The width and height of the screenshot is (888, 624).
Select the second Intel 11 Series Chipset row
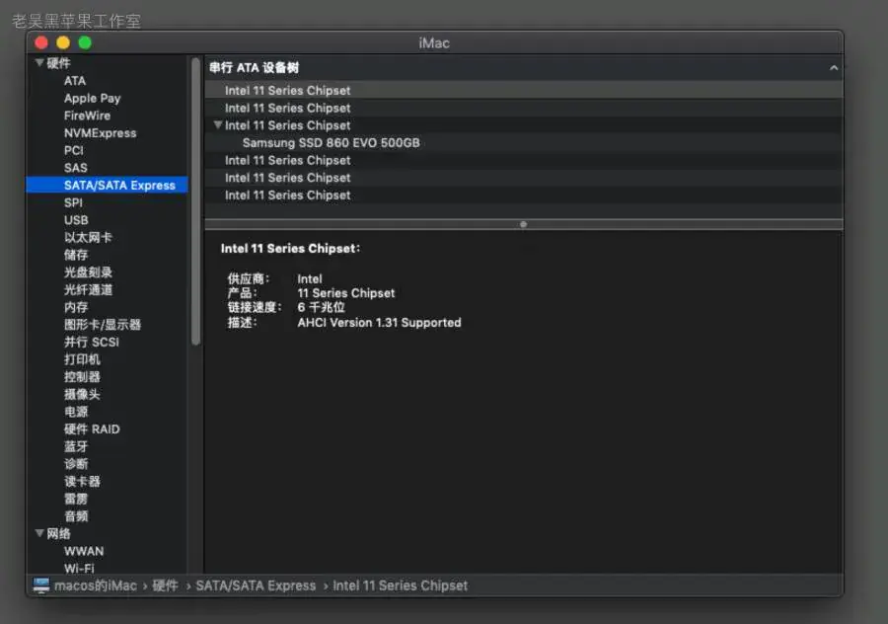[523, 108]
